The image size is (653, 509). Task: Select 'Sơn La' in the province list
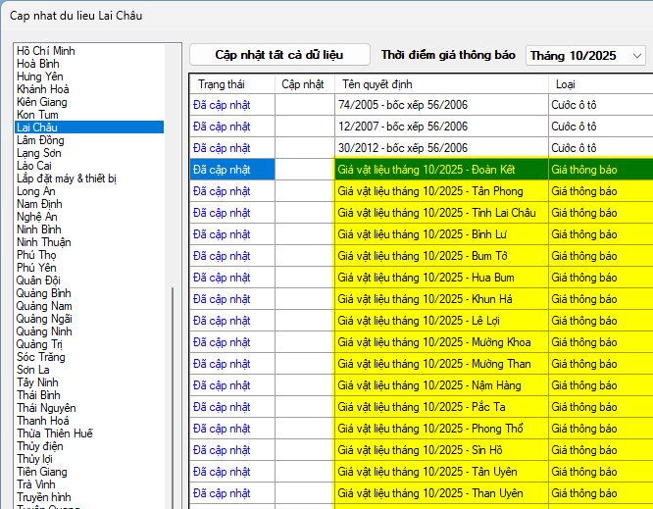tap(33, 370)
